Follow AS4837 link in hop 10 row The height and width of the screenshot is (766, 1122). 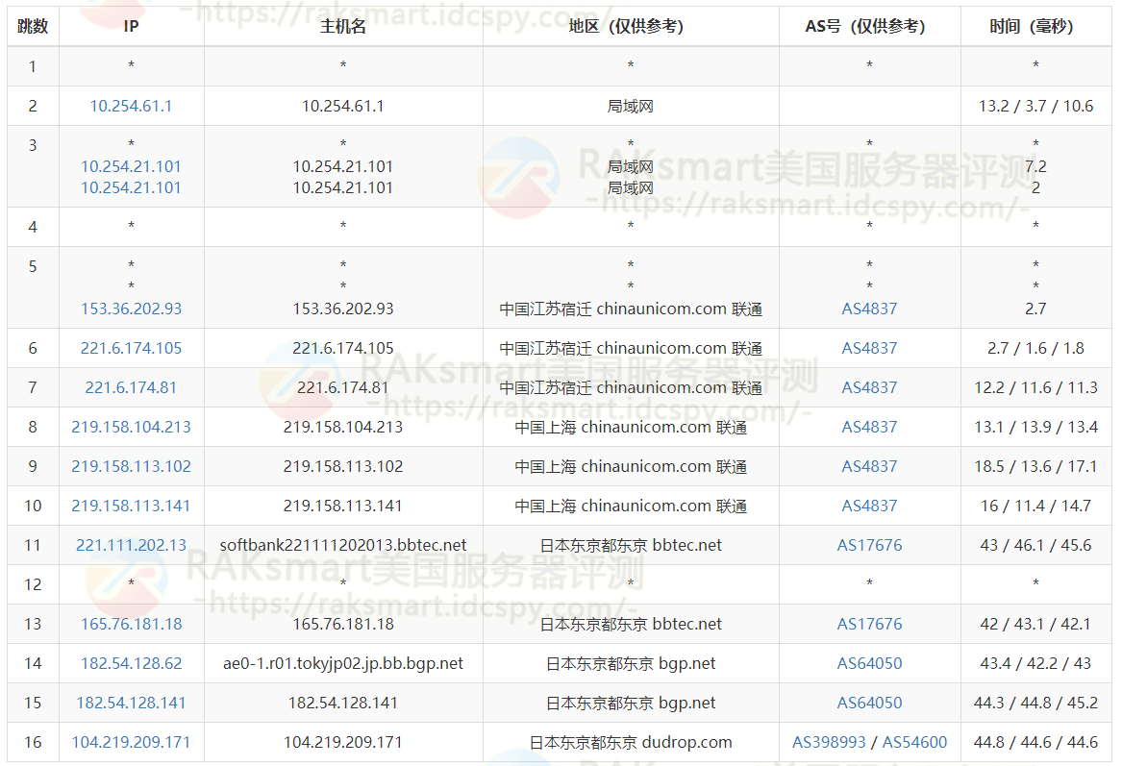[869, 505]
